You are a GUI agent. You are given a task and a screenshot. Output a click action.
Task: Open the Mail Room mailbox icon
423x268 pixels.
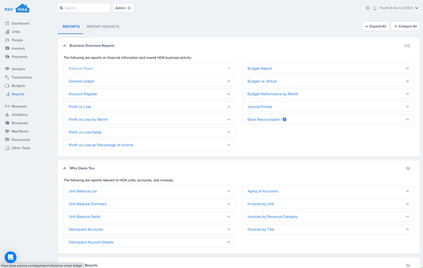pos(7,131)
